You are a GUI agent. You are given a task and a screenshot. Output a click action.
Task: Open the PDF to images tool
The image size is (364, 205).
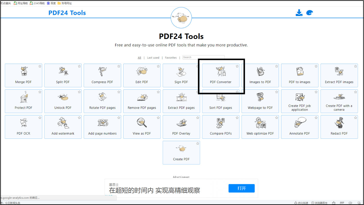point(300,75)
